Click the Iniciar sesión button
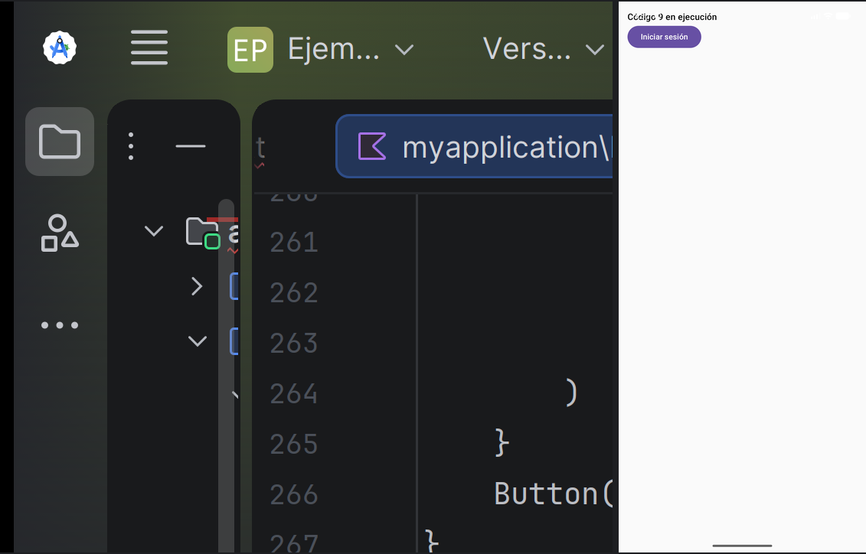The height and width of the screenshot is (554, 866). pos(664,37)
